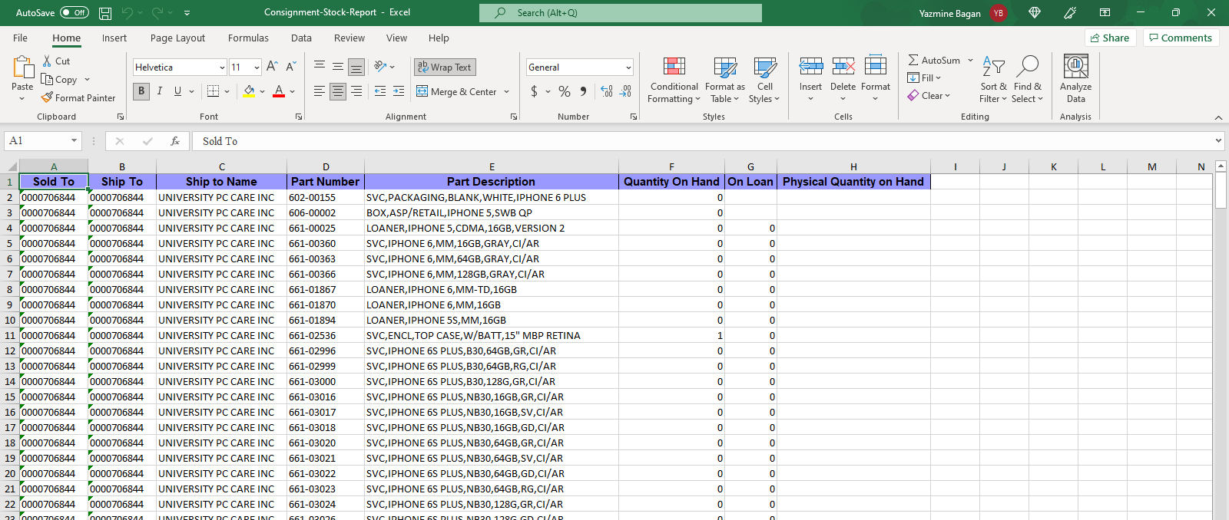Expand the General number format dropdown
Viewport: 1229px width, 520px height.
628,67
